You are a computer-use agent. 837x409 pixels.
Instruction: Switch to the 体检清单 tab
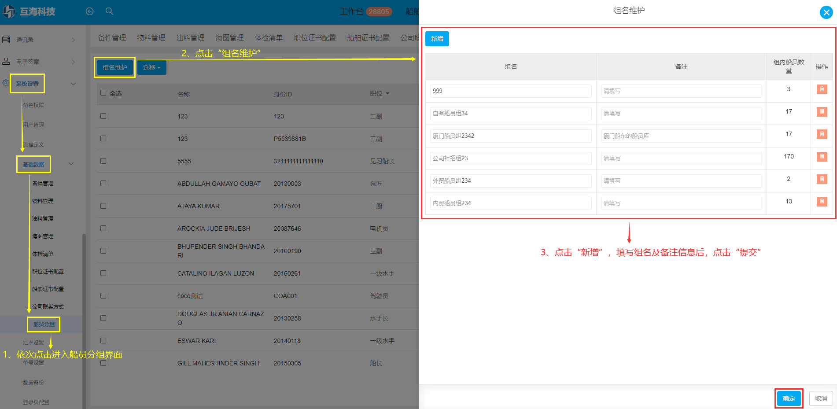(x=269, y=38)
